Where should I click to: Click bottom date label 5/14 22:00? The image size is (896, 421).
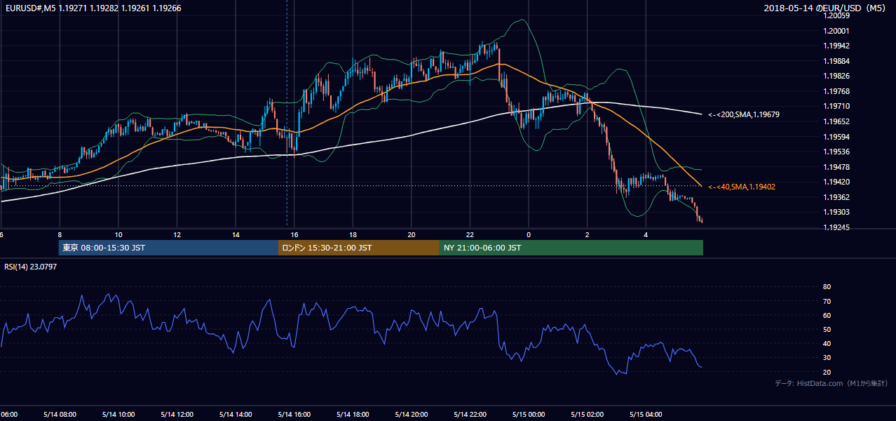click(x=470, y=415)
